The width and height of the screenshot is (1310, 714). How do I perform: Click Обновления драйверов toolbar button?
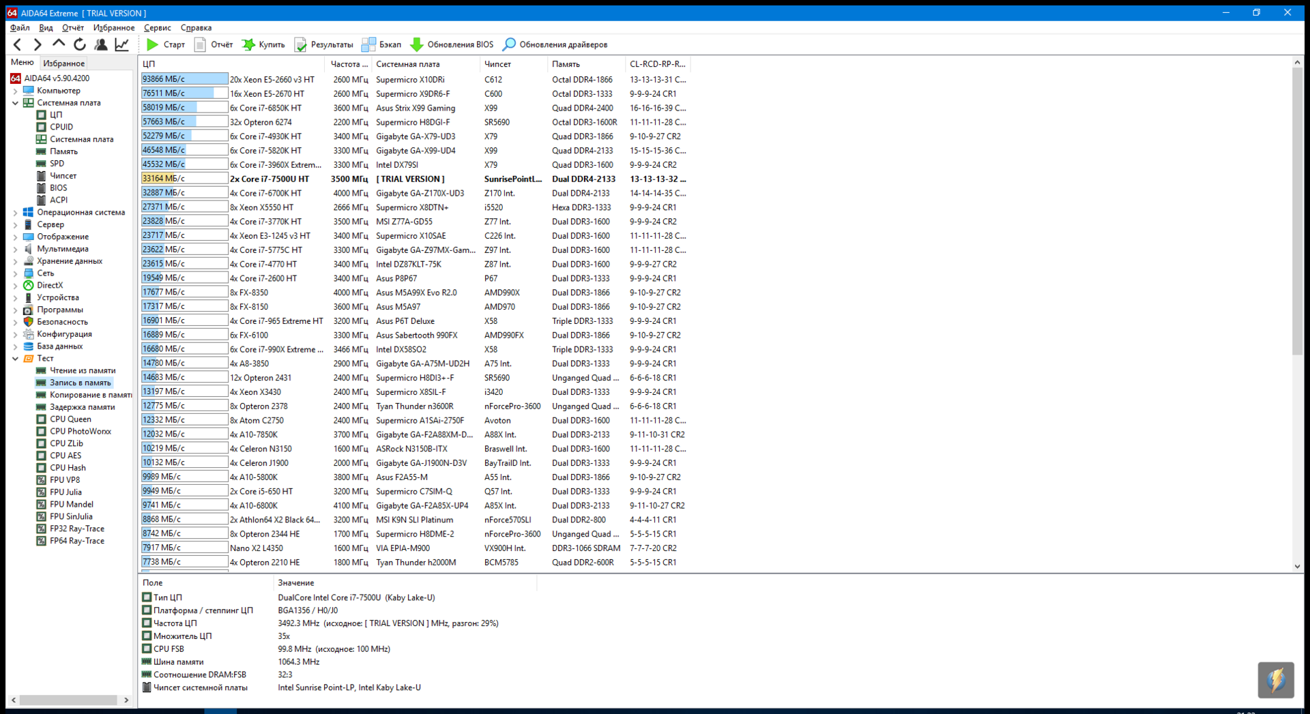pos(555,45)
